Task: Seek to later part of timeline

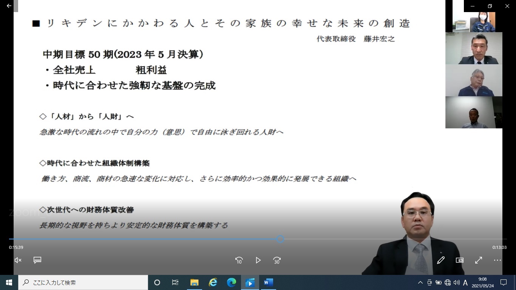Action: 395,239
